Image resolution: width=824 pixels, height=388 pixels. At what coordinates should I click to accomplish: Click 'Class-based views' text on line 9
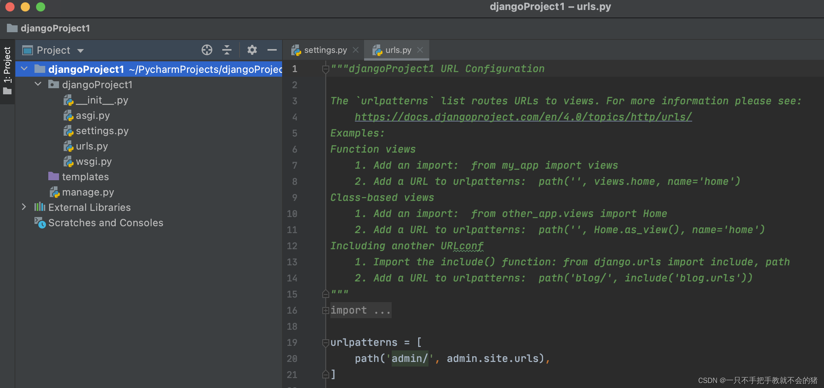382,197
